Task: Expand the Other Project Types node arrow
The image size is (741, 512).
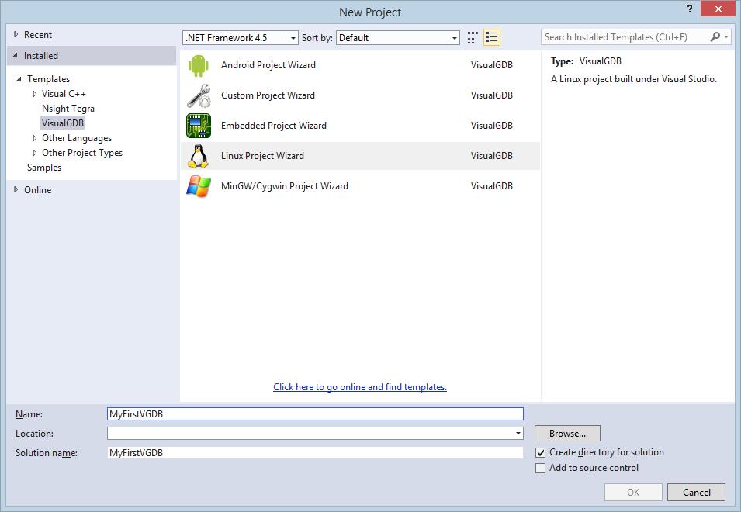Action: point(34,153)
